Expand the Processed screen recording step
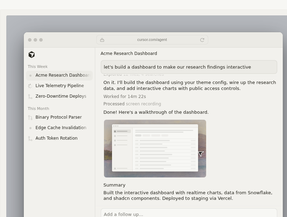Viewport: 287px width, 217px height. click(132, 104)
